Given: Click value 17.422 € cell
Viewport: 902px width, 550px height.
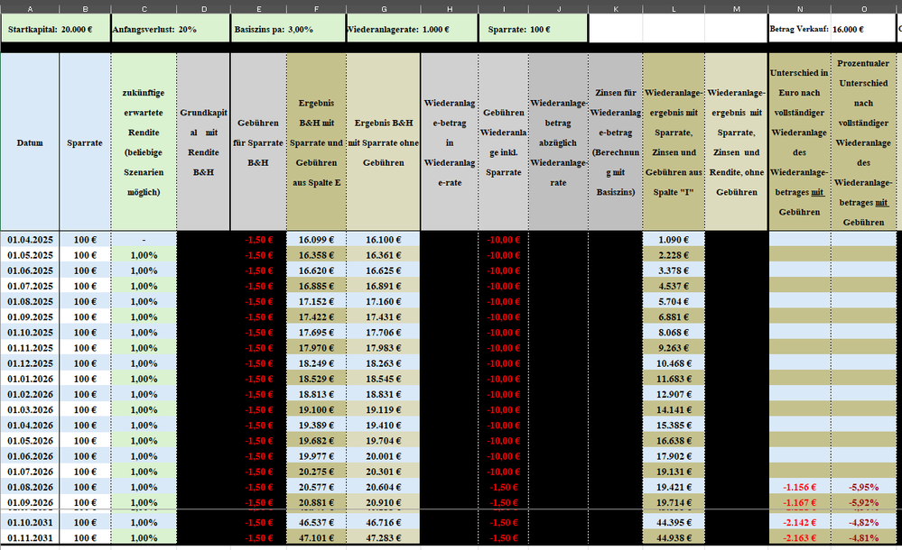Looking at the screenshot, I should pos(316,316).
